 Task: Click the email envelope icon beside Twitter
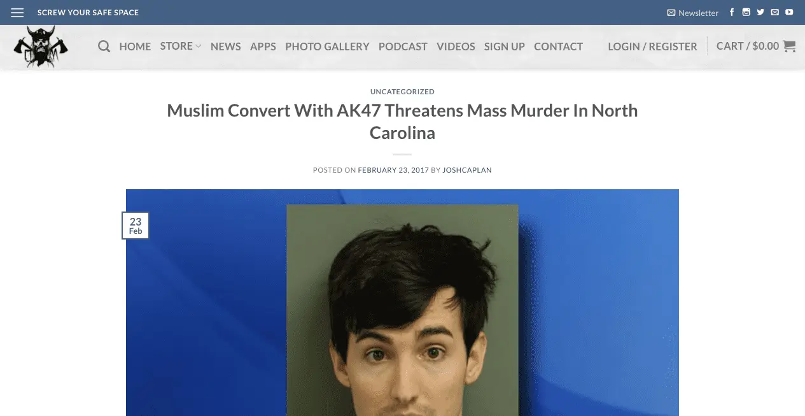pos(774,12)
